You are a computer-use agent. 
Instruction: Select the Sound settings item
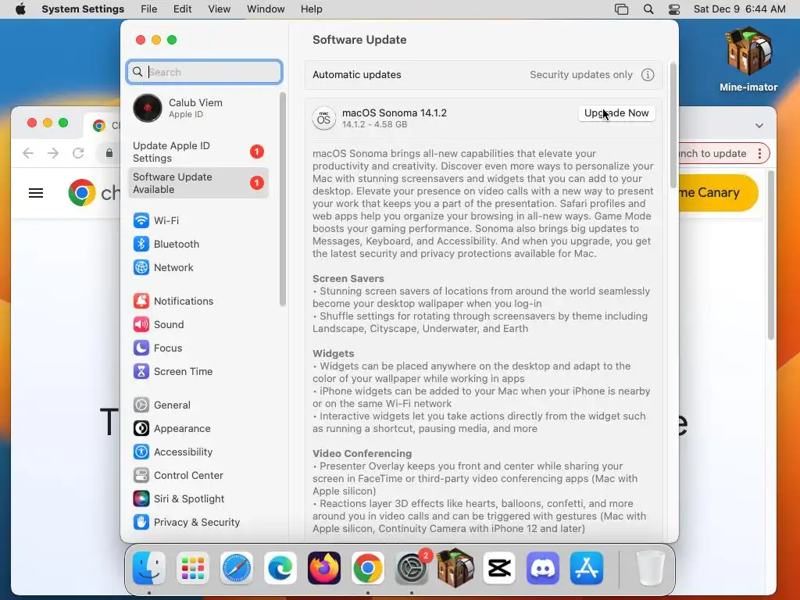(199, 324)
